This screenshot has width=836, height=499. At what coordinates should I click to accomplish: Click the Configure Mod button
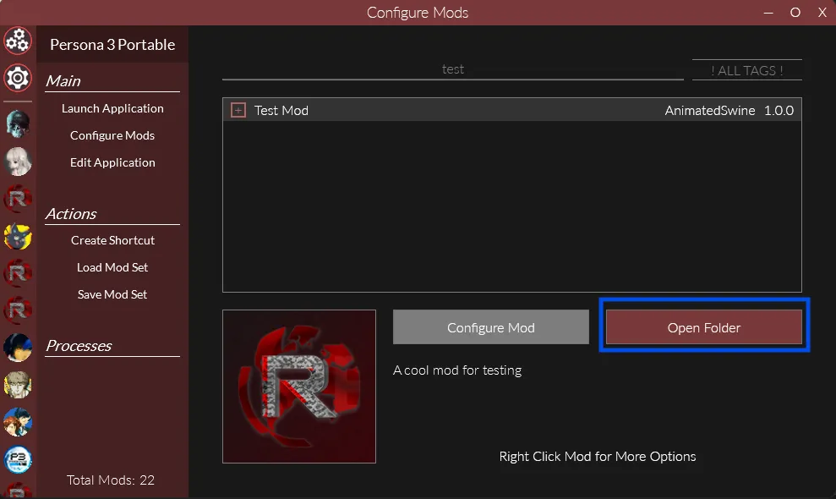pyautogui.click(x=491, y=327)
